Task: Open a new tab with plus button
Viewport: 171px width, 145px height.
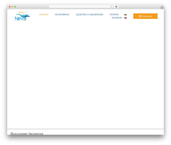Action: tap(162, 8)
